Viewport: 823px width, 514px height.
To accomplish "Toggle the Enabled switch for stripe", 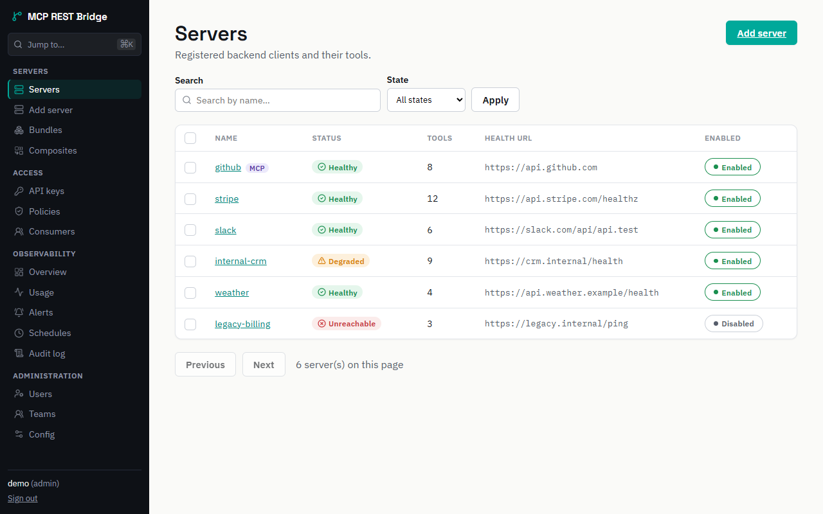I will point(732,199).
